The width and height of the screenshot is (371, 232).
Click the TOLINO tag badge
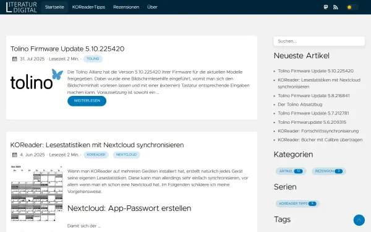point(93,59)
